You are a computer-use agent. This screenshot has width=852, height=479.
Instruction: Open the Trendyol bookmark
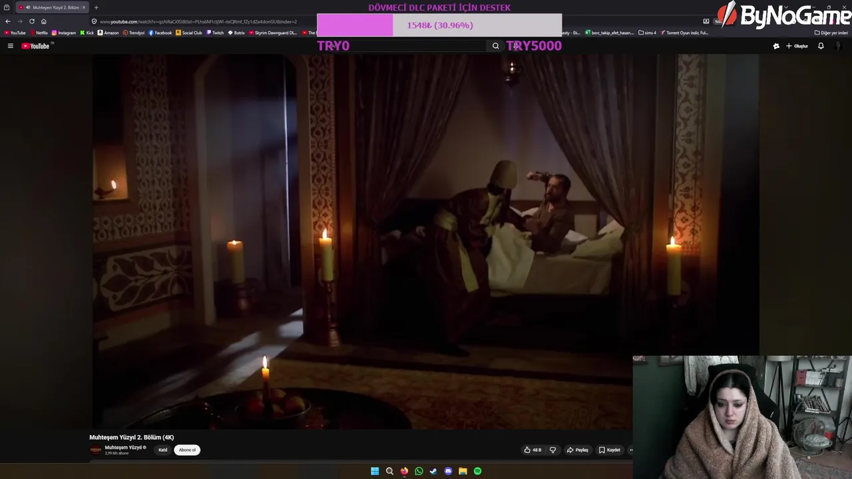(134, 33)
